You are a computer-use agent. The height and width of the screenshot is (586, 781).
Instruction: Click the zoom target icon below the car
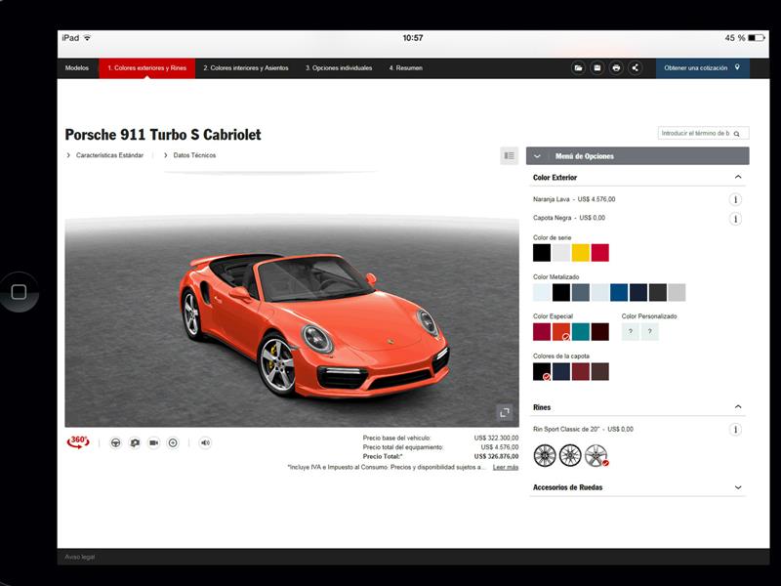point(174,442)
